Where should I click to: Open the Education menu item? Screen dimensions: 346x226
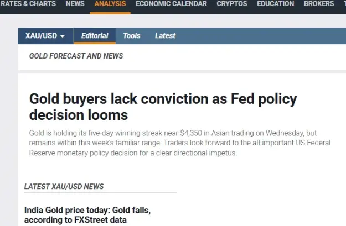tap(275, 4)
